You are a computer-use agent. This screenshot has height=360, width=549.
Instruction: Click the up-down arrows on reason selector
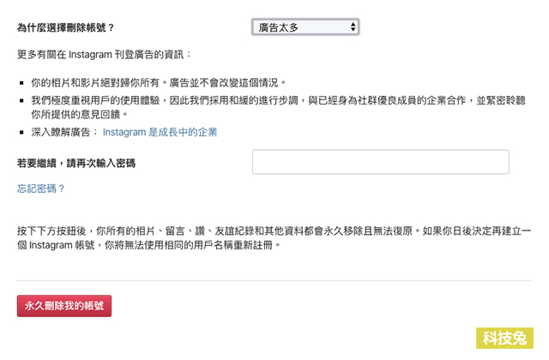[353, 27]
